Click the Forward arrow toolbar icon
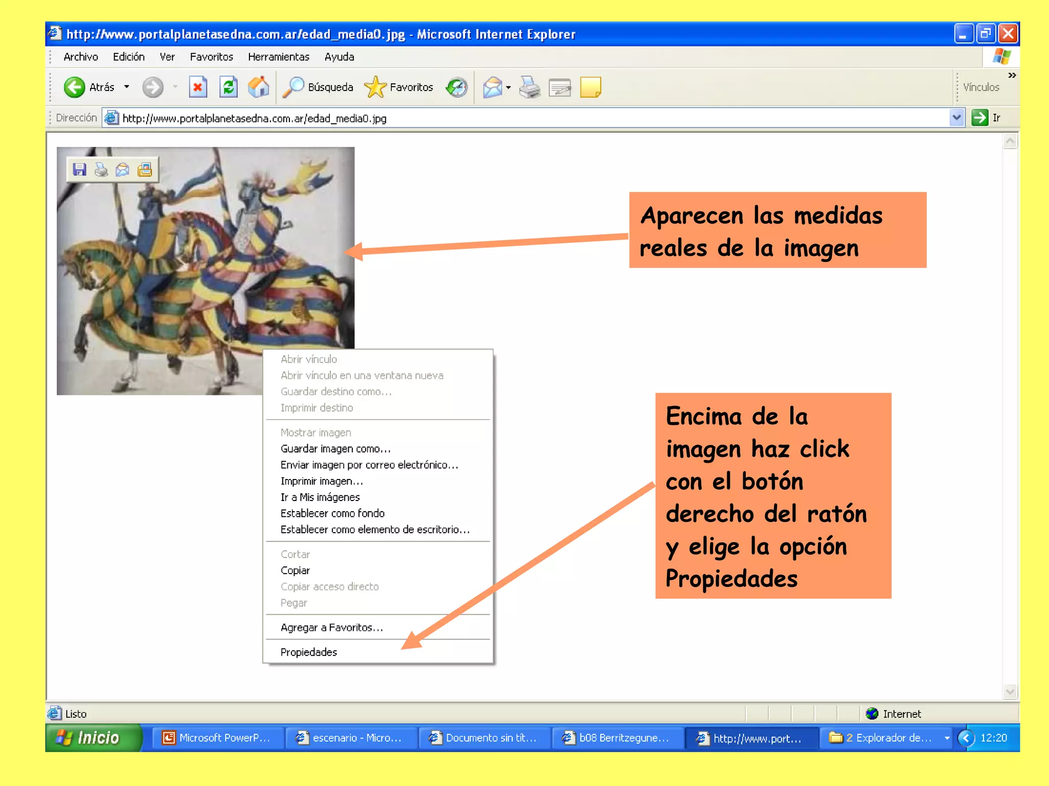 (153, 87)
